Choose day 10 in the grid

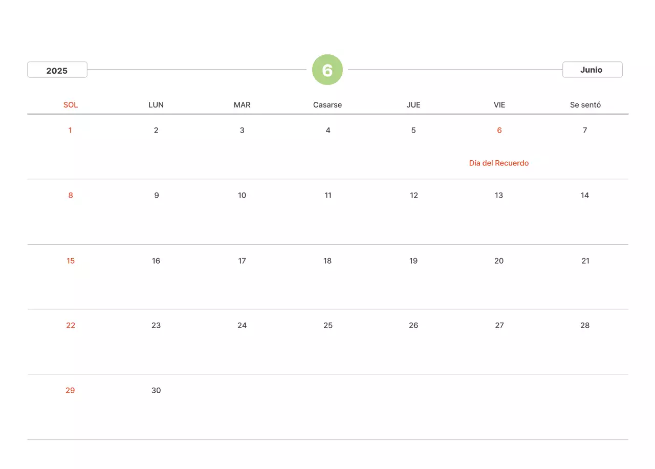[242, 195]
